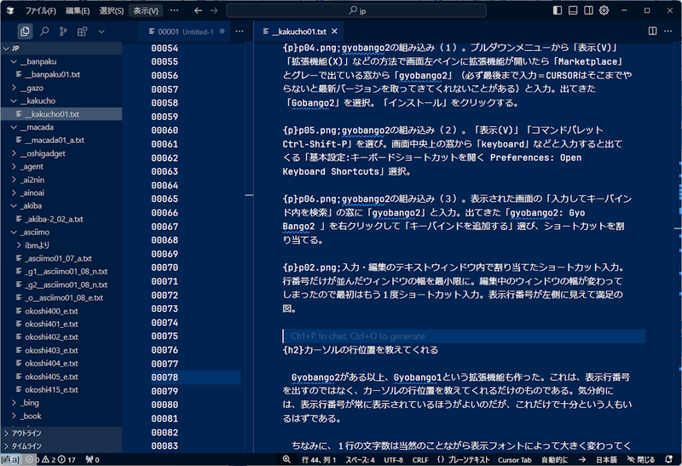Open the 選択(S) menu
The height and width of the screenshot is (466, 682).
pyautogui.click(x=112, y=11)
